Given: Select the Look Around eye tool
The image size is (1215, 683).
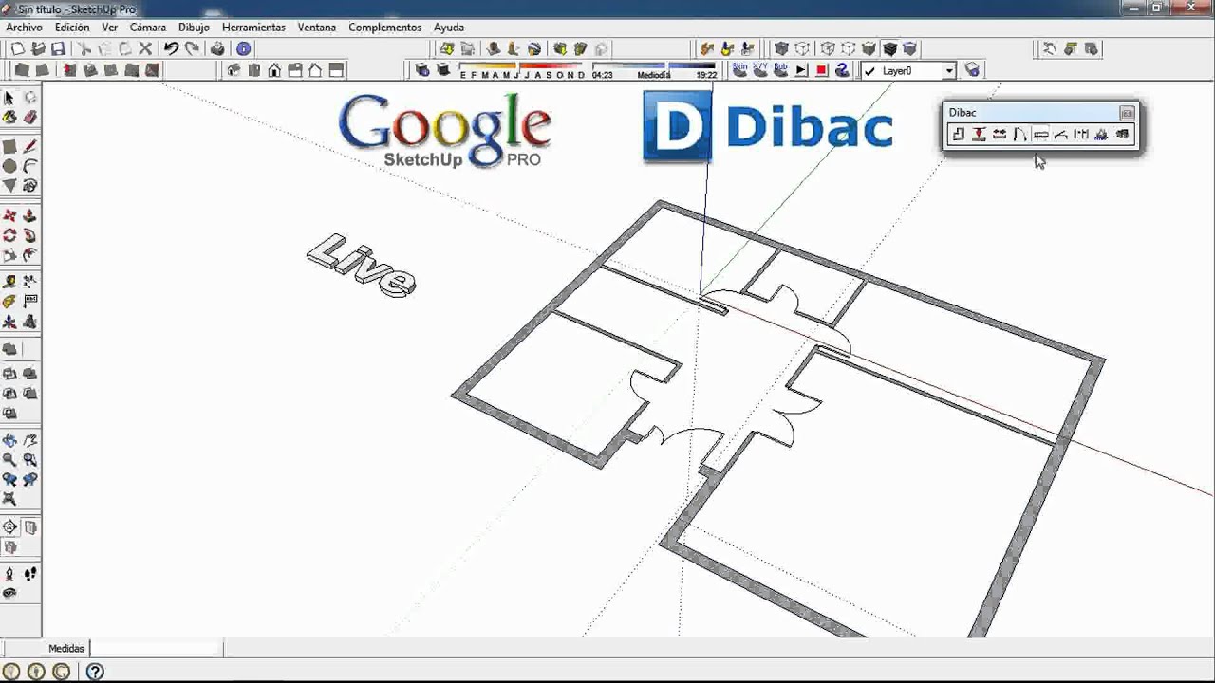Looking at the screenshot, I should click(9, 594).
